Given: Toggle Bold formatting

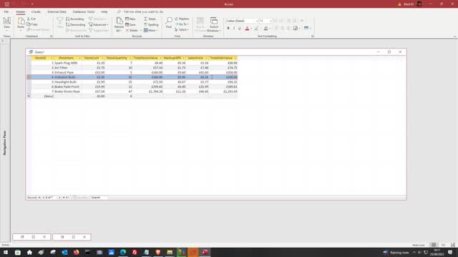Looking at the screenshot, I should pos(228,29).
